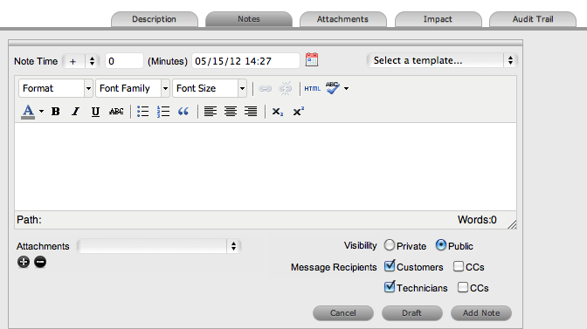Open the Select a template dropdown

pyautogui.click(x=442, y=60)
